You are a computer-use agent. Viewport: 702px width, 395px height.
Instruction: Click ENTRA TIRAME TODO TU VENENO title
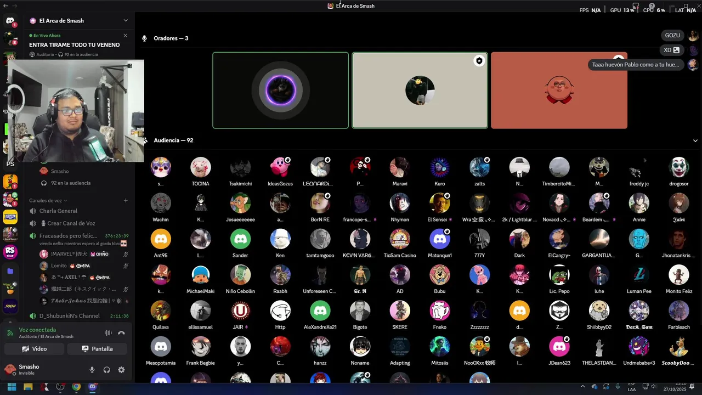click(x=74, y=45)
